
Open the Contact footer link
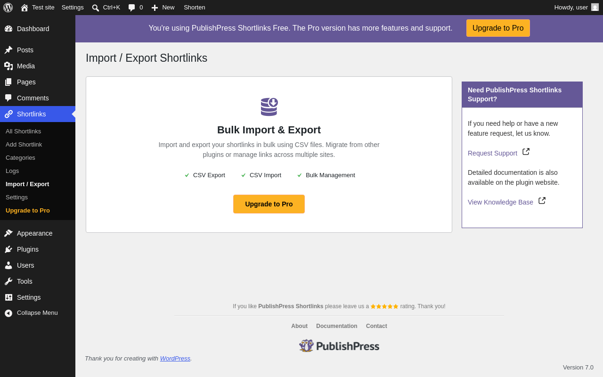pyautogui.click(x=376, y=326)
